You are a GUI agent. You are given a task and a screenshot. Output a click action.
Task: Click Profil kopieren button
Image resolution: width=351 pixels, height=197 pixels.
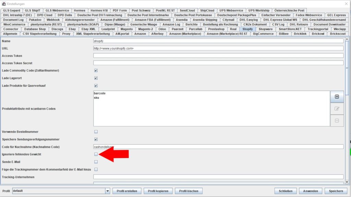[158, 191]
